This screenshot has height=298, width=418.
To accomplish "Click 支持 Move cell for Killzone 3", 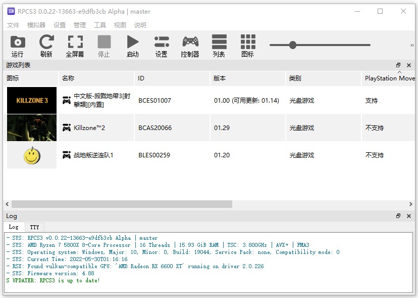I will click(372, 101).
